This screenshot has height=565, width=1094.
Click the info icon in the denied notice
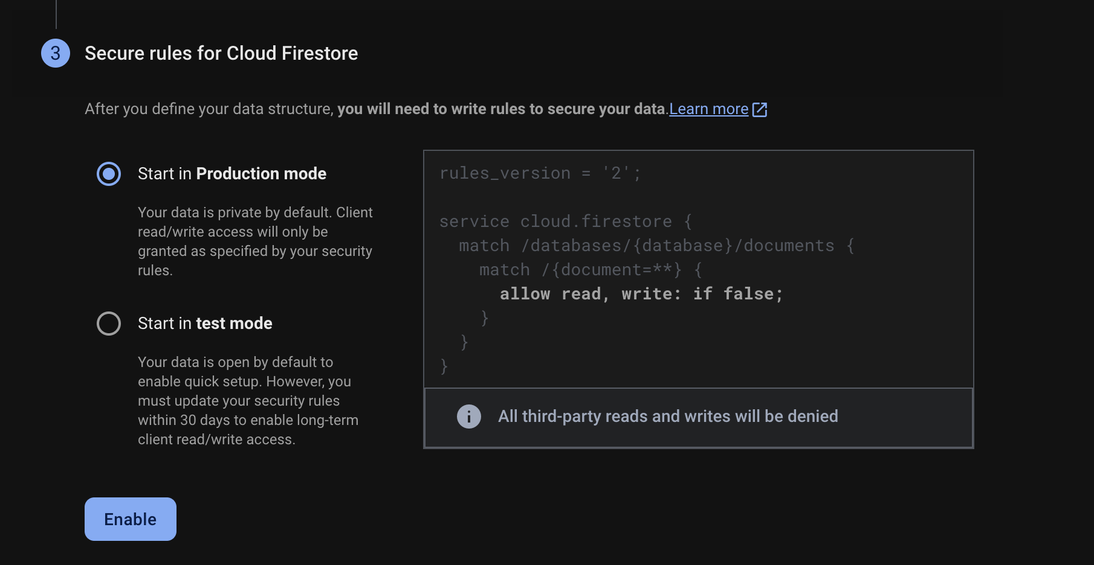[469, 417]
